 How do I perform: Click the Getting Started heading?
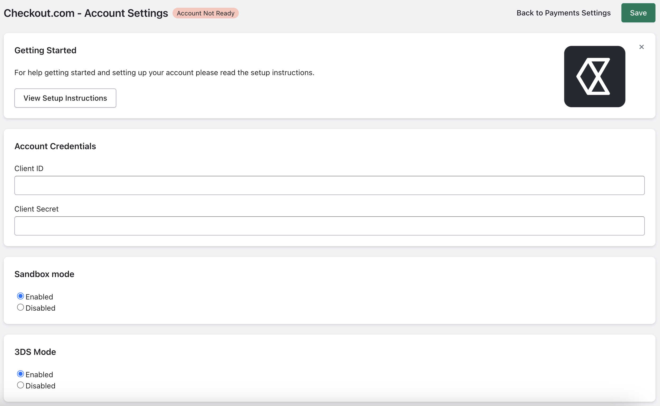[x=45, y=50]
